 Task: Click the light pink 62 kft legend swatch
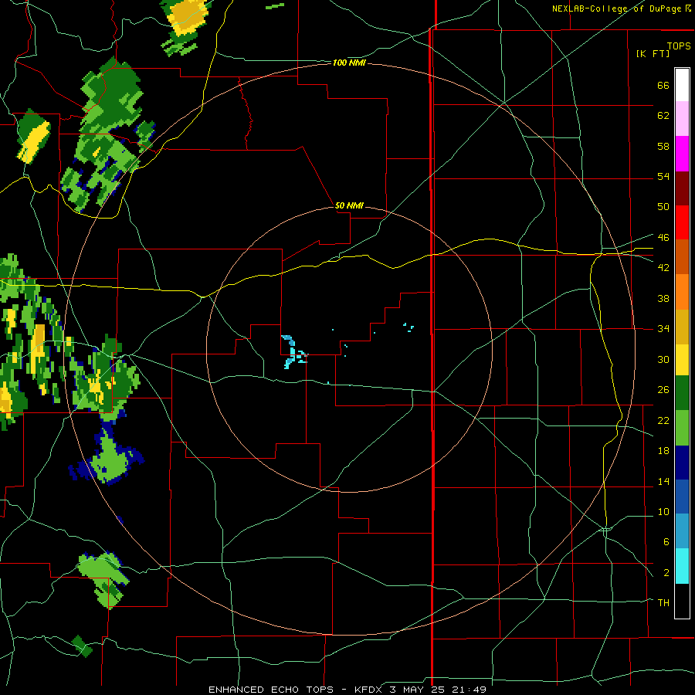click(x=682, y=118)
